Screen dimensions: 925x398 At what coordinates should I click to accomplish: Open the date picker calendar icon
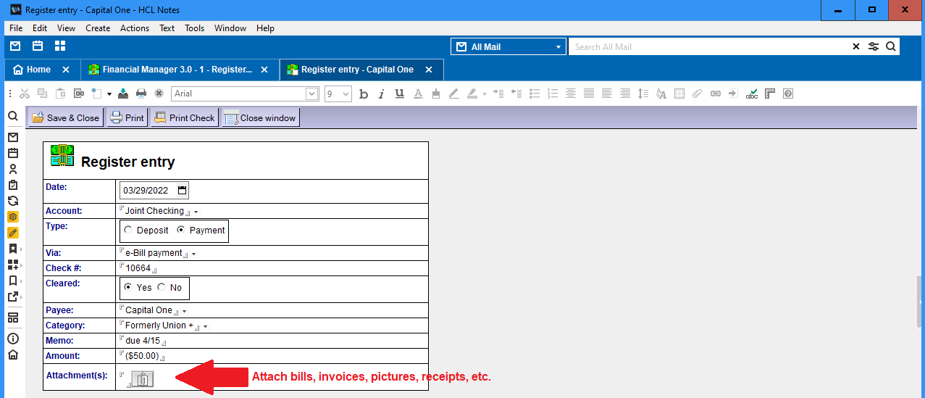tap(182, 191)
